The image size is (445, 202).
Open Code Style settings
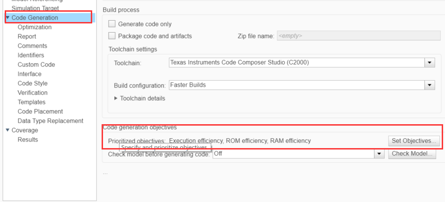click(32, 83)
